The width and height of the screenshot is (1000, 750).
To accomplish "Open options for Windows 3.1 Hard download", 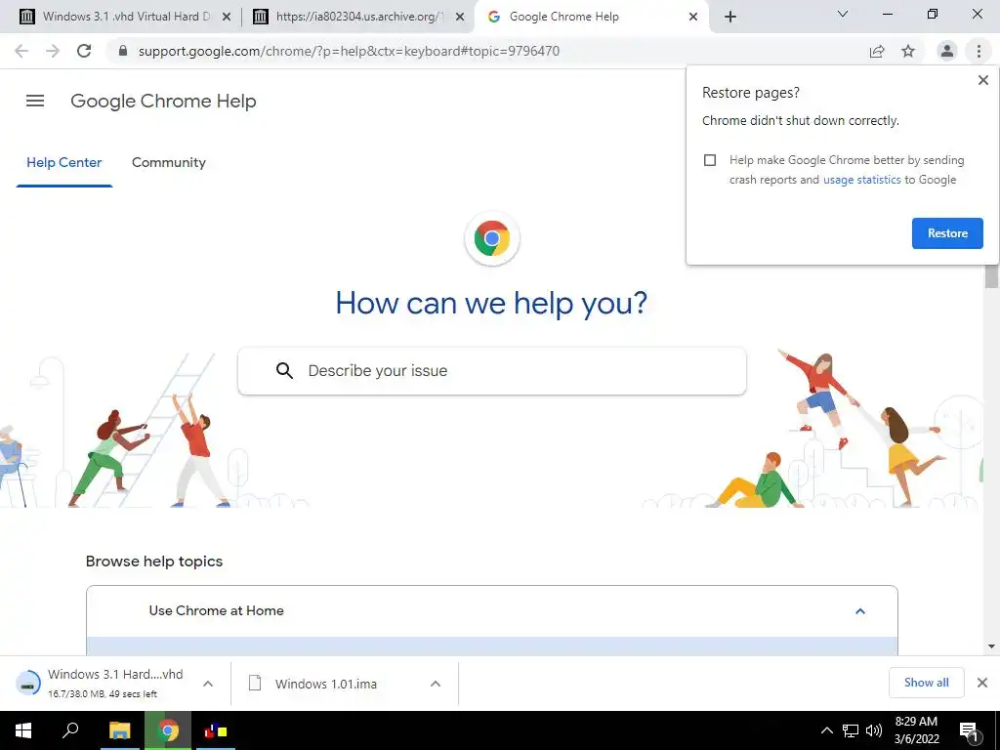I will point(208,684).
